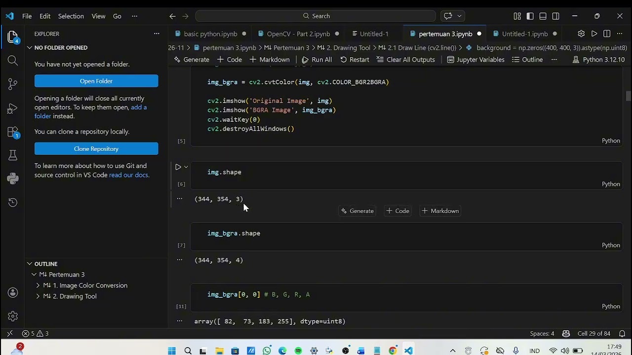Toggle the Jupyter Variables panel
632x355 pixels.
click(x=475, y=60)
